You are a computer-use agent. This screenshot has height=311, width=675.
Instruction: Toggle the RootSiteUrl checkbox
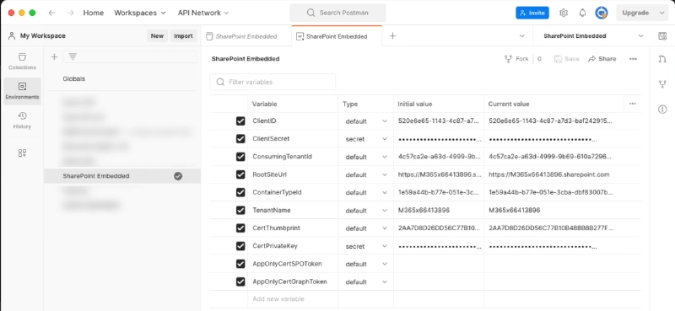click(240, 174)
